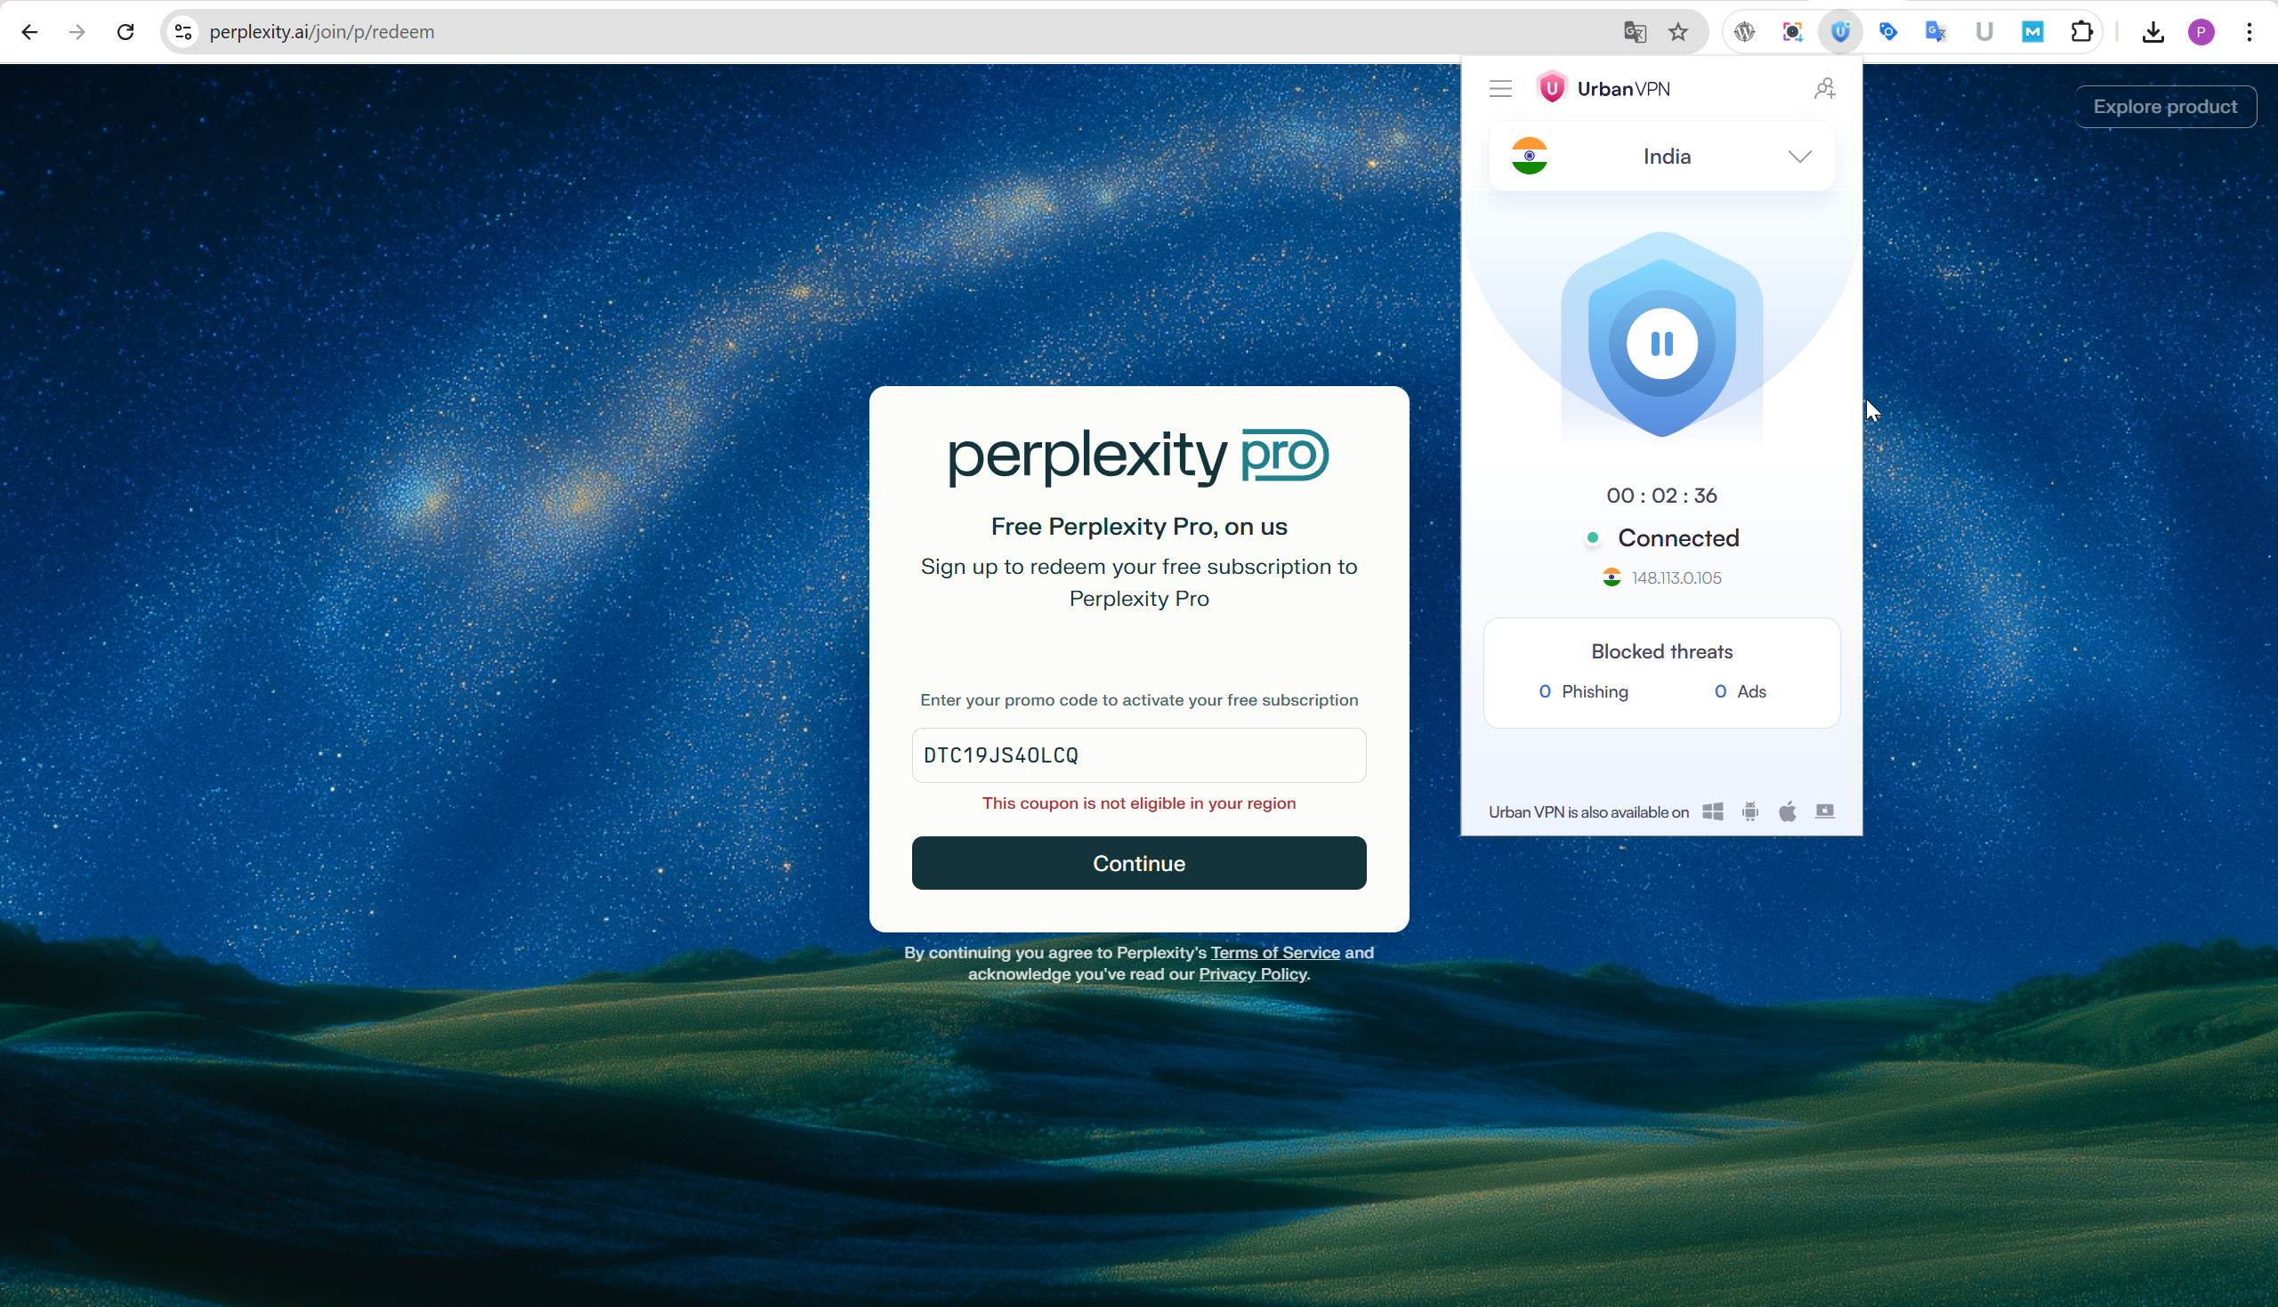Open Urban VPN for Mac desktop link
2278x1307 pixels.
point(1825,811)
